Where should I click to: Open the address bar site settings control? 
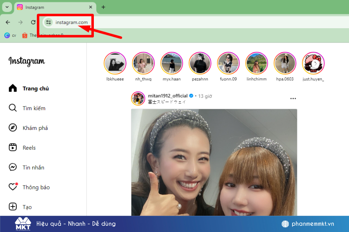(48, 22)
